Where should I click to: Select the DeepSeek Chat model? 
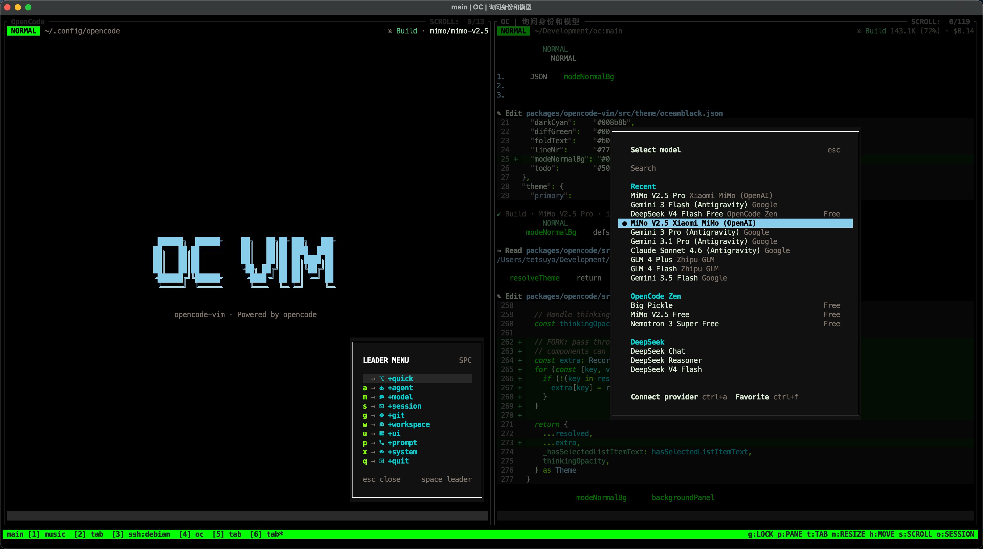pyautogui.click(x=735, y=351)
